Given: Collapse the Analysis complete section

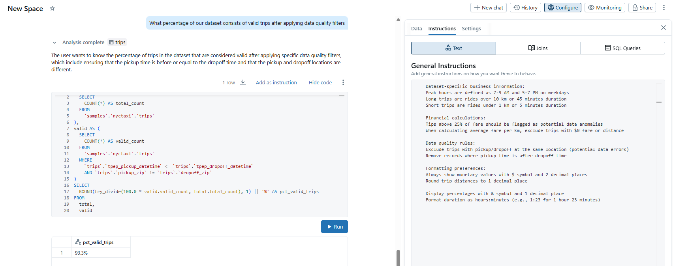Looking at the screenshot, I should pyautogui.click(x=55, y=43).
